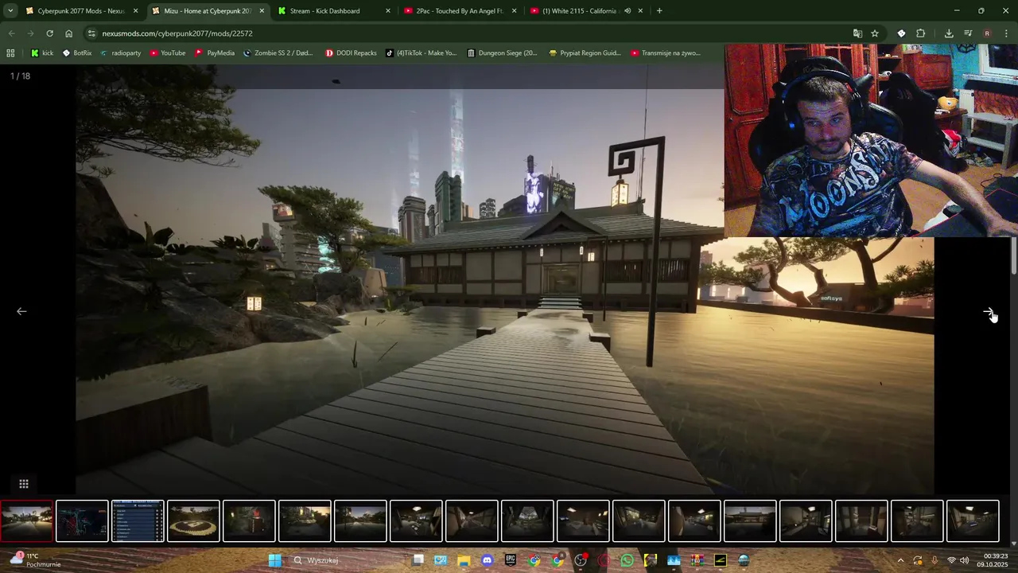
Task: Go to the next gallery image arrow
Action: pos(988,311)
